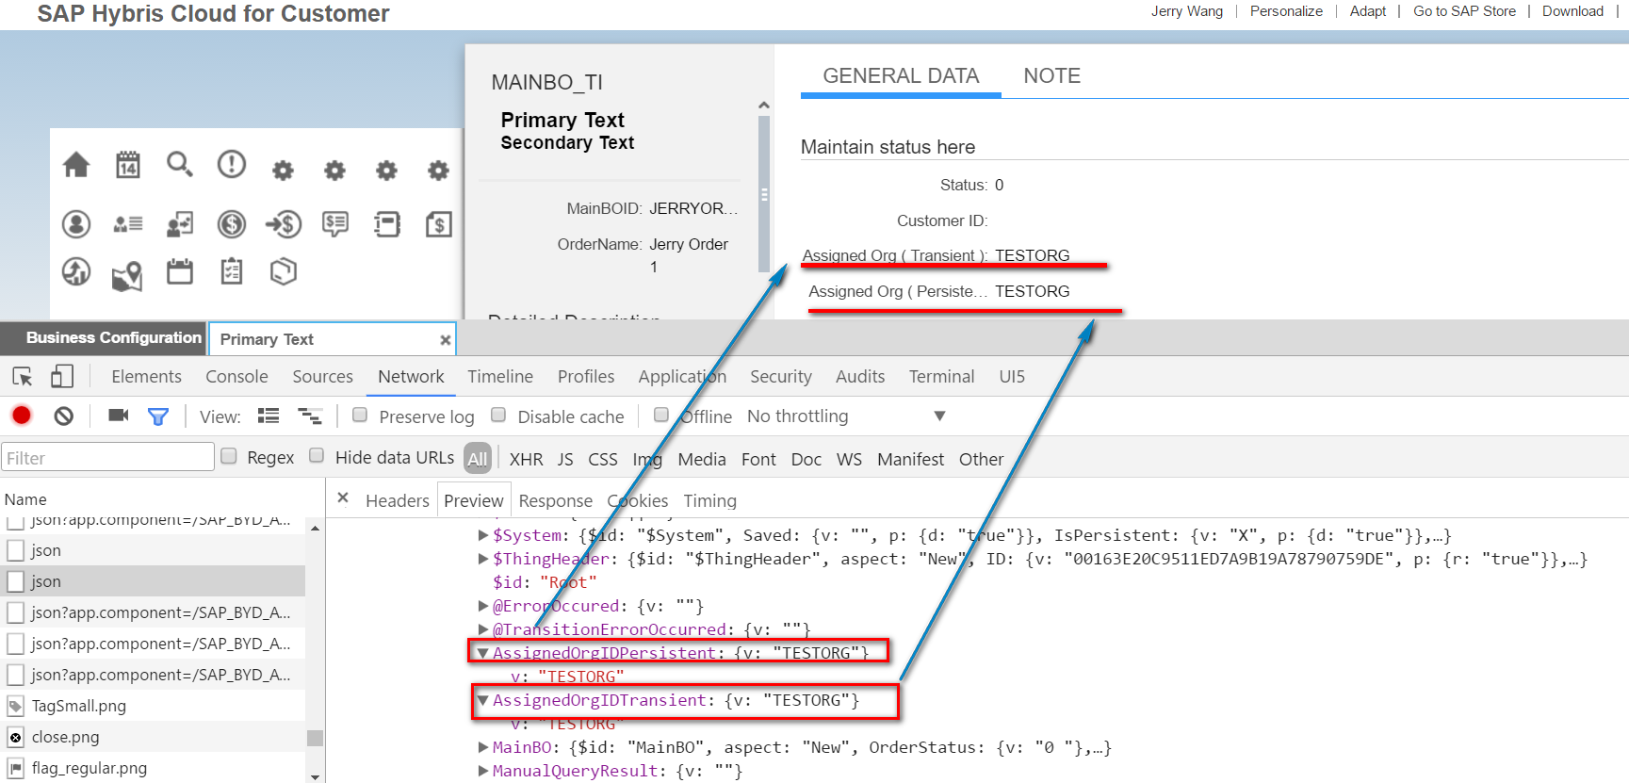Click the Personalize link
The image size is (1629, 783).
point(1286,11)
